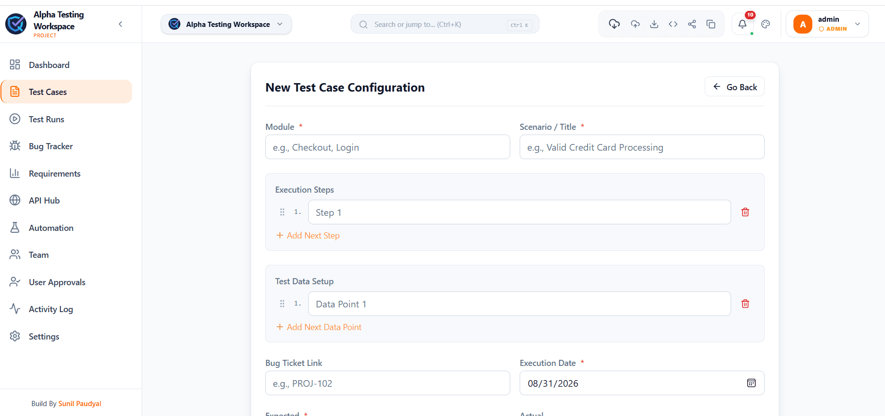Click Add Next Step
The height and width of the screenshot is (416, 885).
[x=308, y=235]
